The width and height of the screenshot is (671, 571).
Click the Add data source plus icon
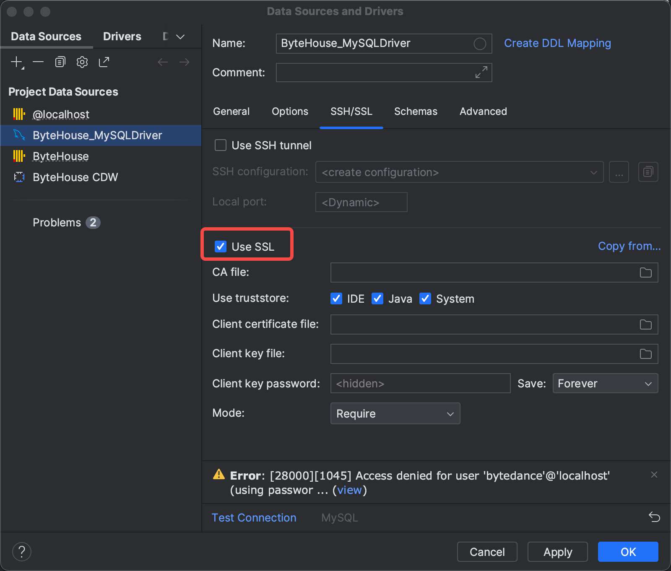click(17, 62)
